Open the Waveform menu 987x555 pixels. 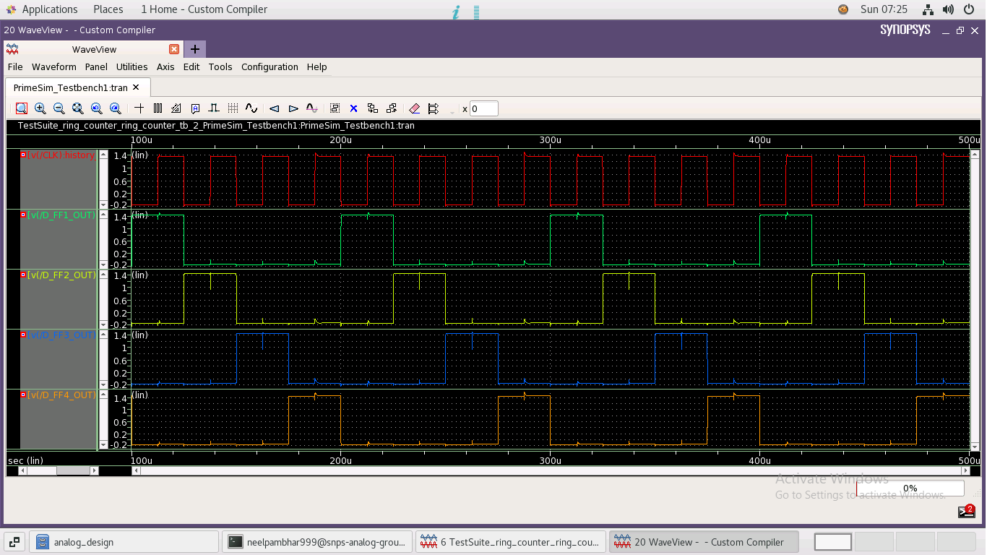click(54, 66)
